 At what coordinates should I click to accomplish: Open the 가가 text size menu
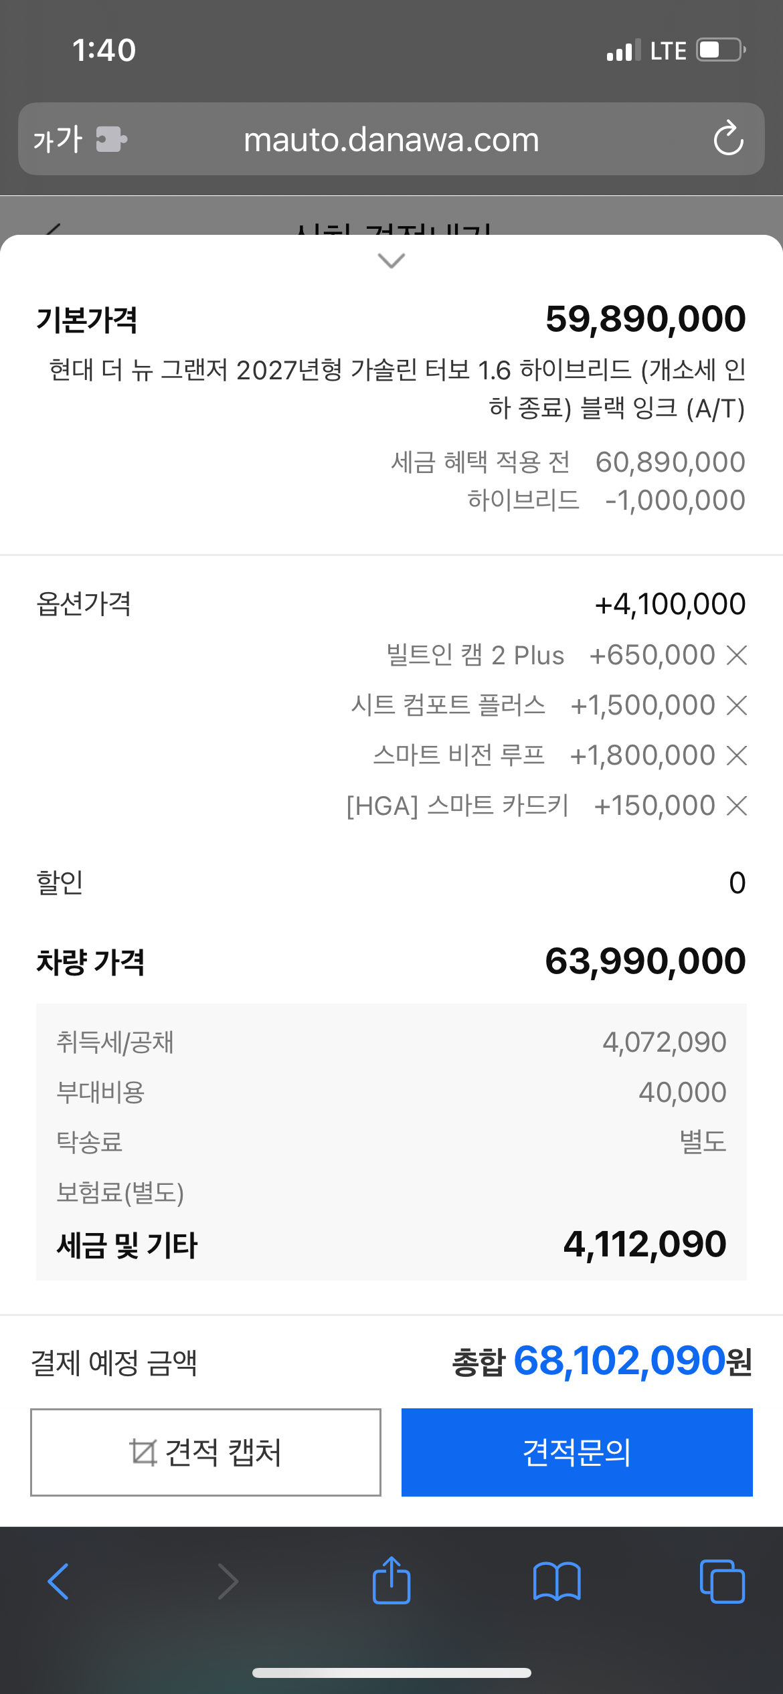pyautogui.click(x=58, y=139)
